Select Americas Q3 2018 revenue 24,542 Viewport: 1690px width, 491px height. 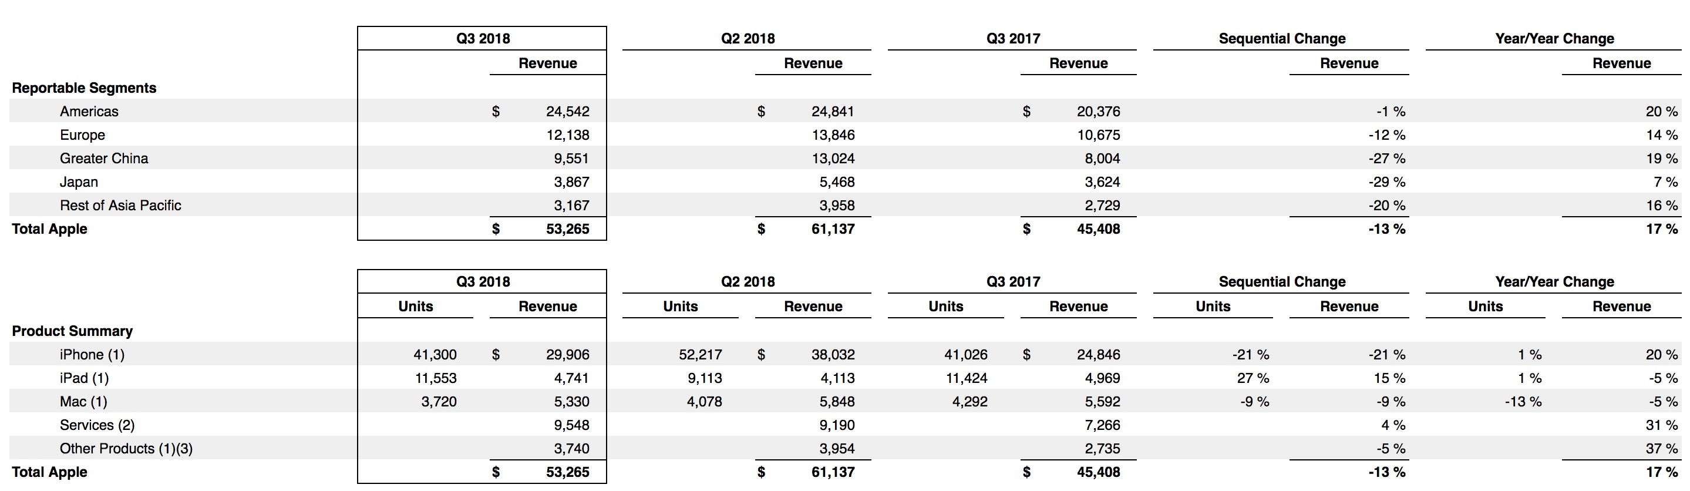point(567,112)
